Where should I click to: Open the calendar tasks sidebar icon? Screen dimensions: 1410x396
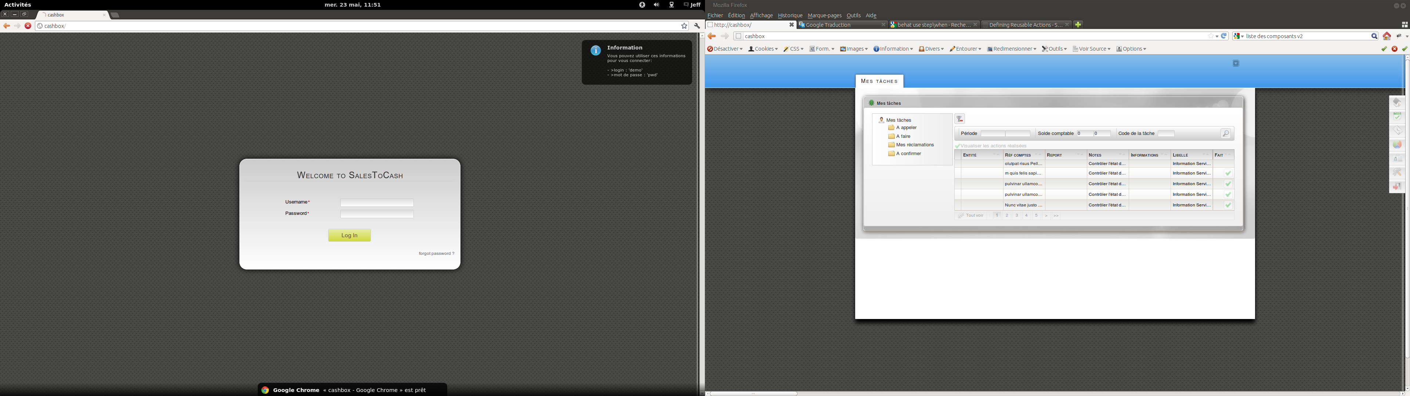point(1397,117)
